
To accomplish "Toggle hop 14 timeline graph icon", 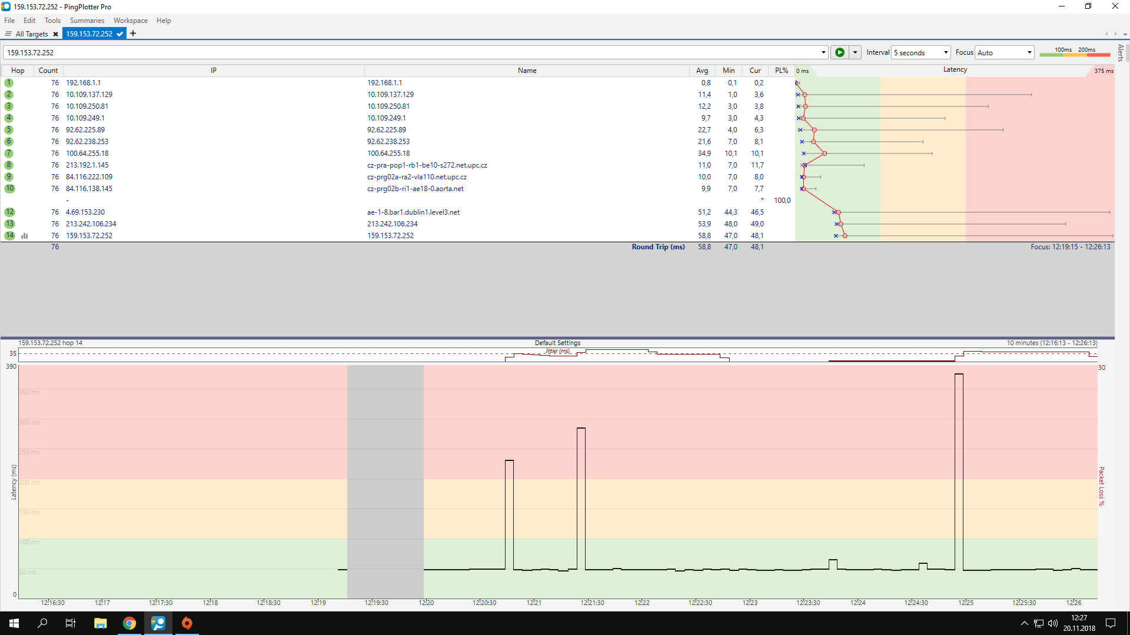I will 25,236.
